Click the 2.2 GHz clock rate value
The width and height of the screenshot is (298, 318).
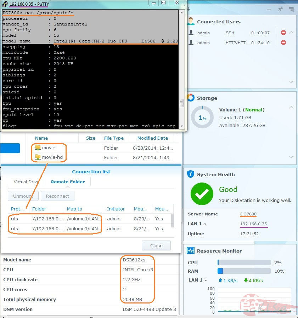(131, 280)
